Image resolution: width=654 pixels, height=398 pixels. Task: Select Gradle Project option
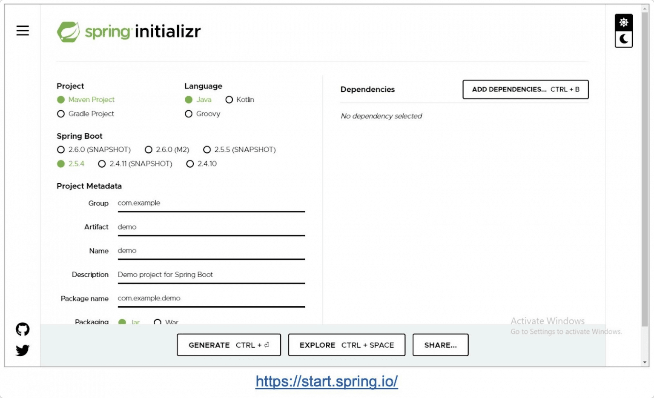(x=61, y=114)
